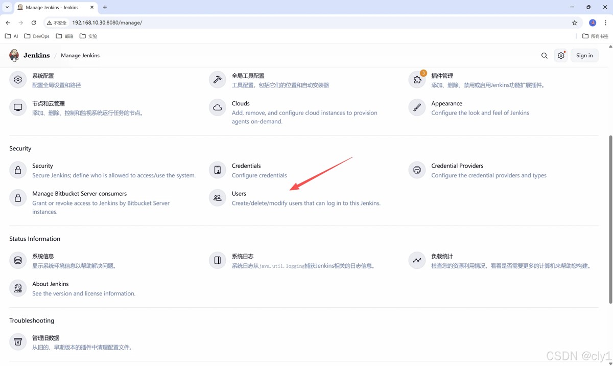This screenshot has height=366, width=613.
Task: Click the Credentials phone icon
Action: coord(218,170)
